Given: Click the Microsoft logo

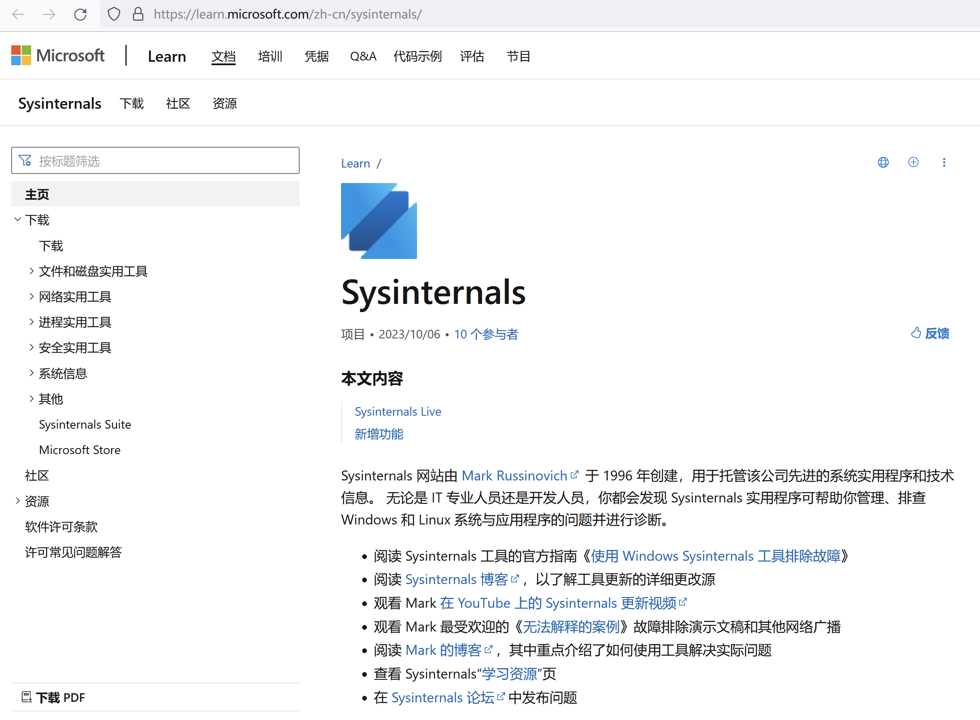Looking at the screenshot, I should pyautogui.click(x=58, y=56).
